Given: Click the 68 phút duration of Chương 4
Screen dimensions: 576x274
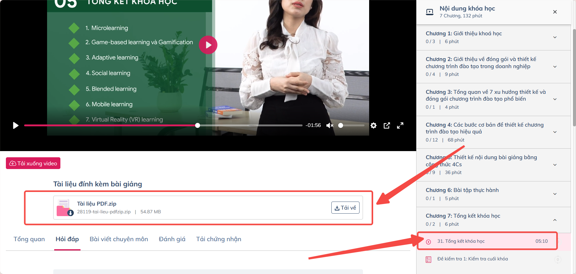Looking at the screenshot, I should 456,140.
